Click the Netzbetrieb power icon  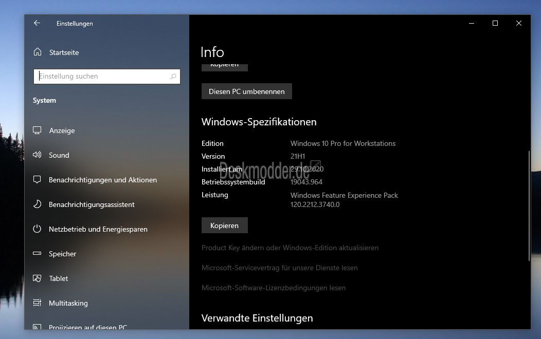point(37,229)
